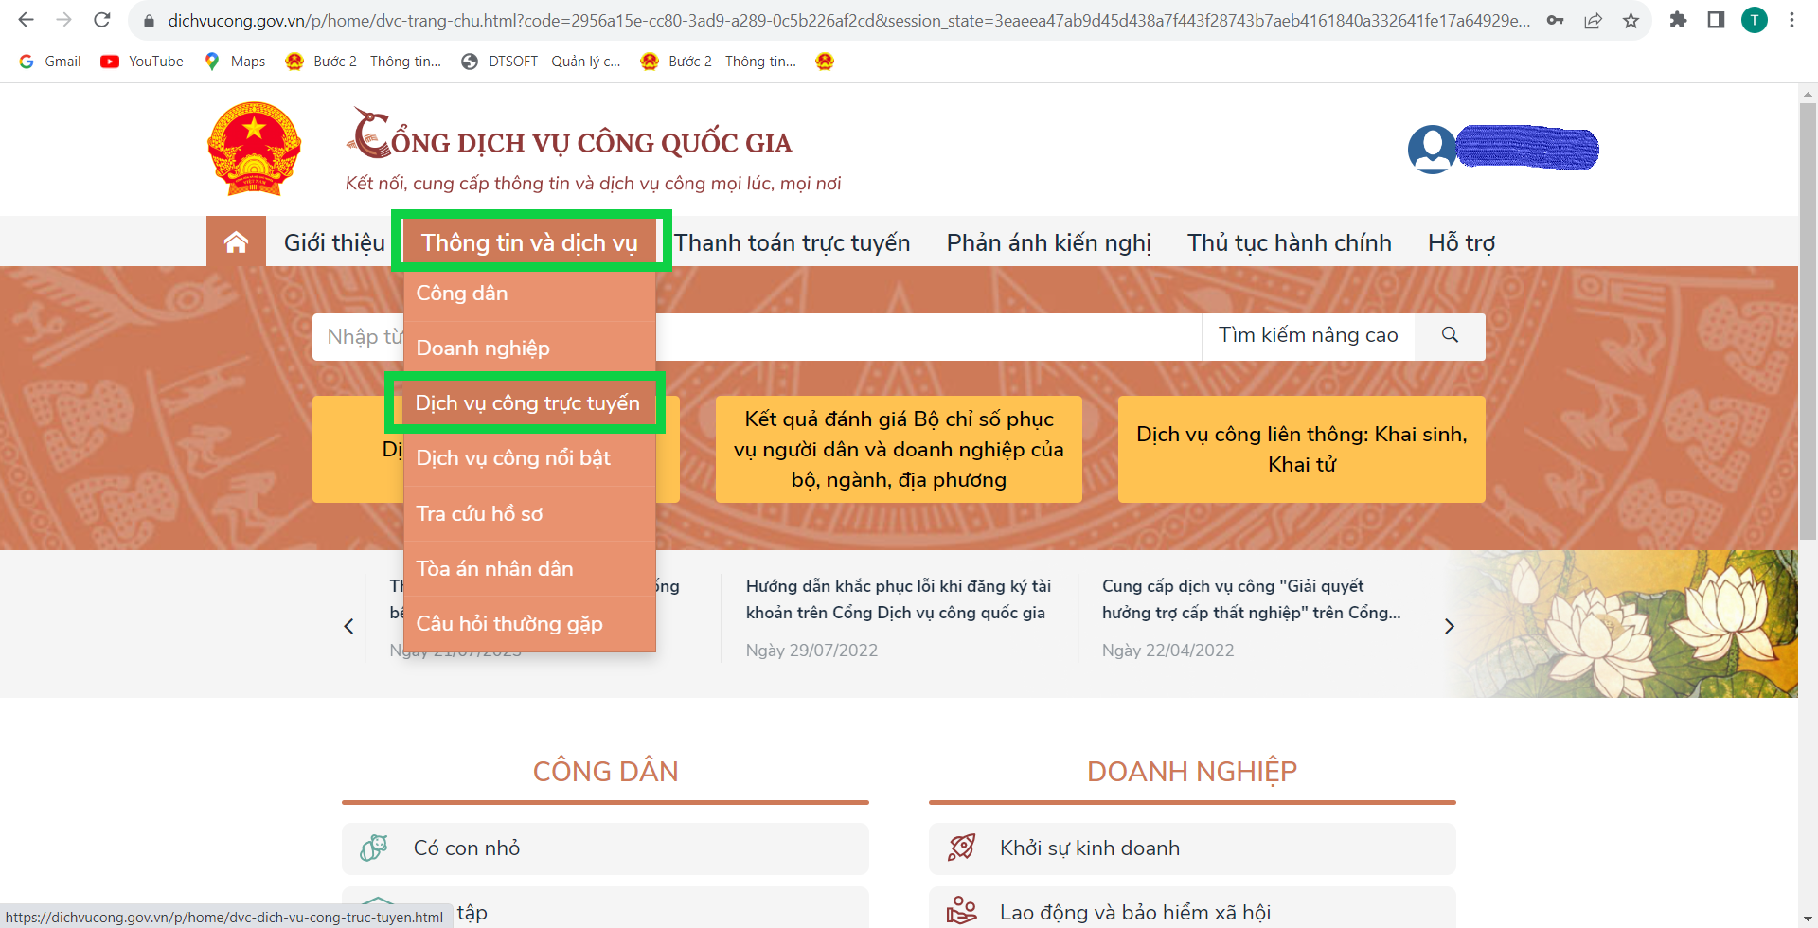Click the DOANH NGHIỆP section heading
Image resolution: width=1818 pixels, height=928 pixels.
tap(1192, 772)
